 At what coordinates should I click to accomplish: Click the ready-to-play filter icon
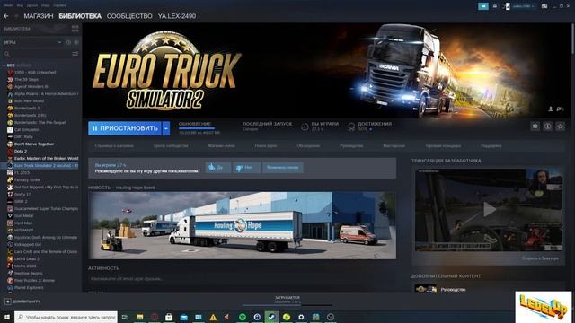point(76,42)
